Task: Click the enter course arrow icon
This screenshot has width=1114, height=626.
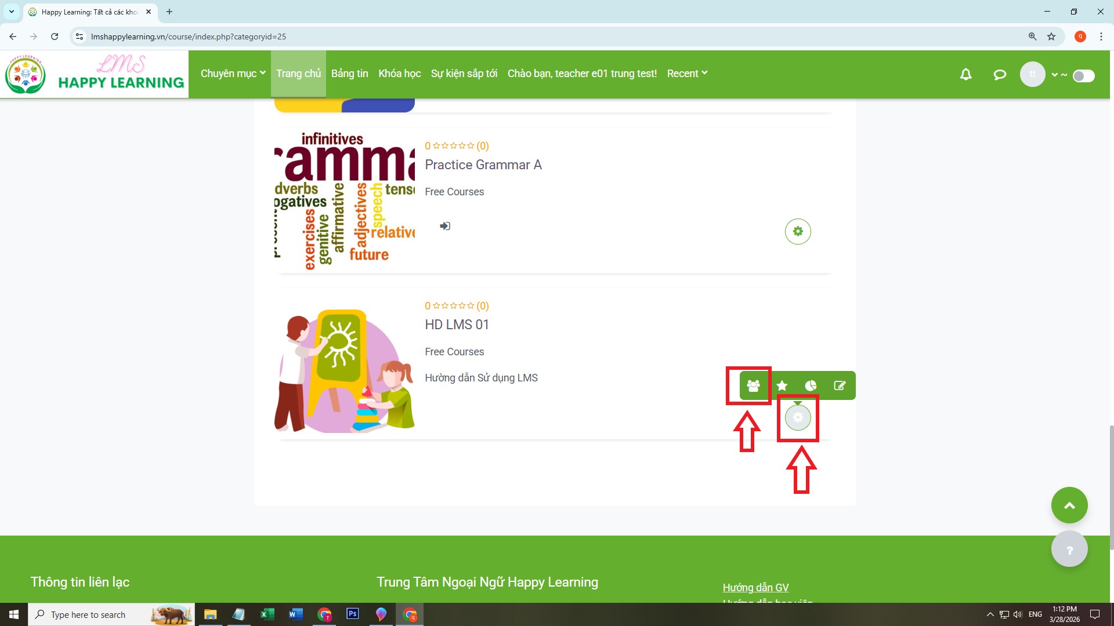Action: coord(445,226)
